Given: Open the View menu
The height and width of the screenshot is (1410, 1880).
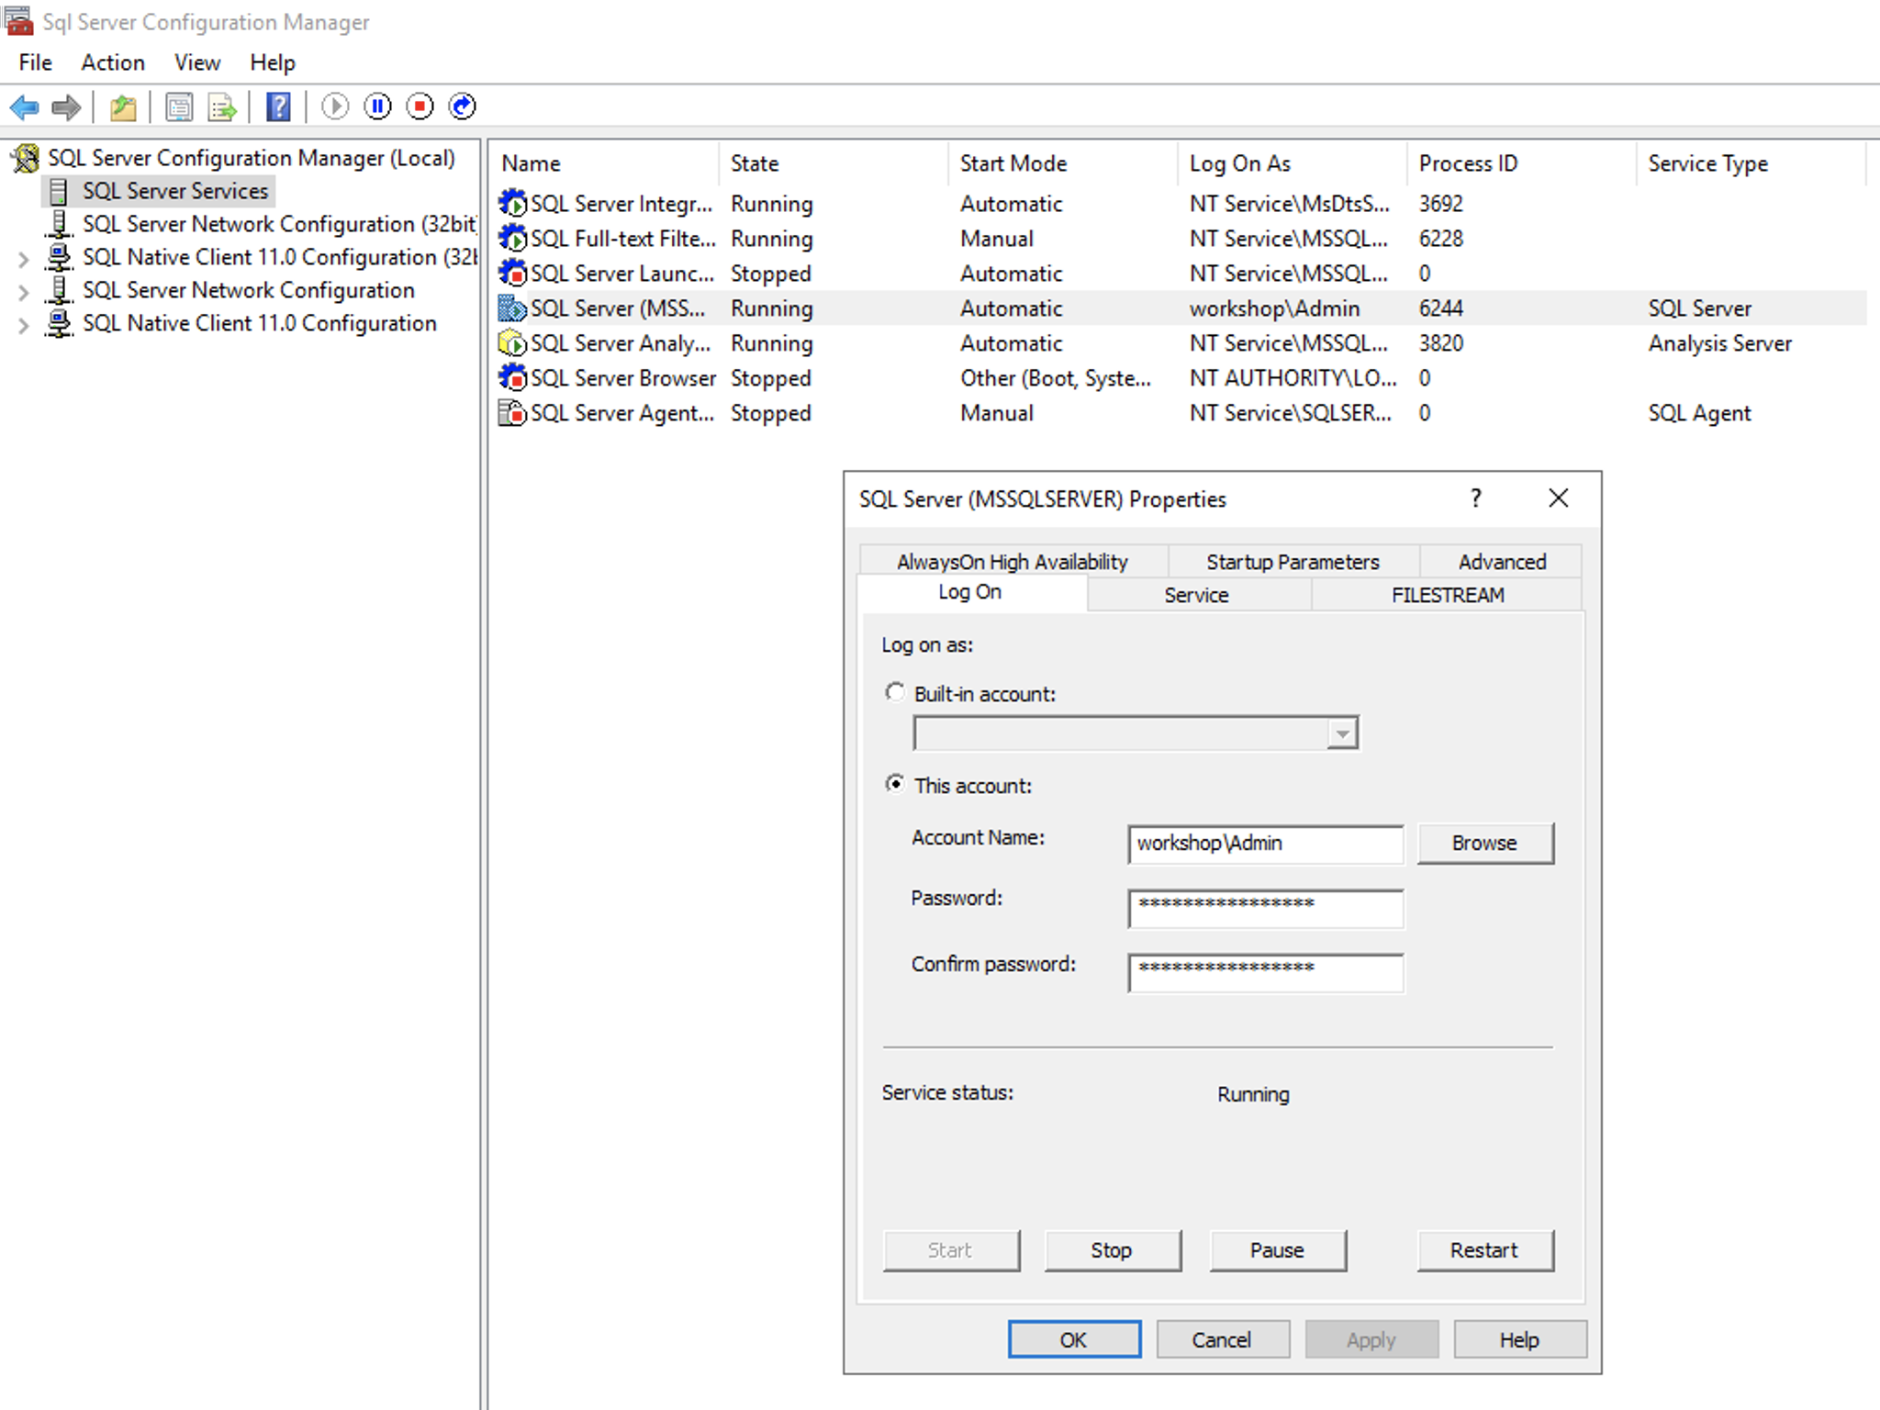Looking at the screenshot, I should tap(197, 62).
